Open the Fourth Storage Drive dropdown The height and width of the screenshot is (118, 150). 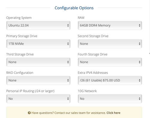pos(110,62)
